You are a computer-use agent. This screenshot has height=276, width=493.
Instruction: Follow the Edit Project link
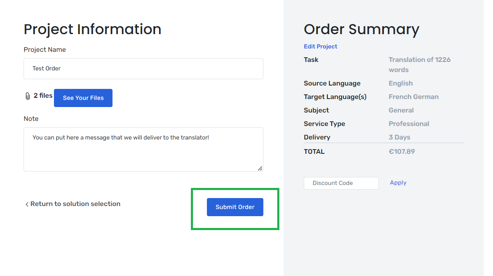320,46
